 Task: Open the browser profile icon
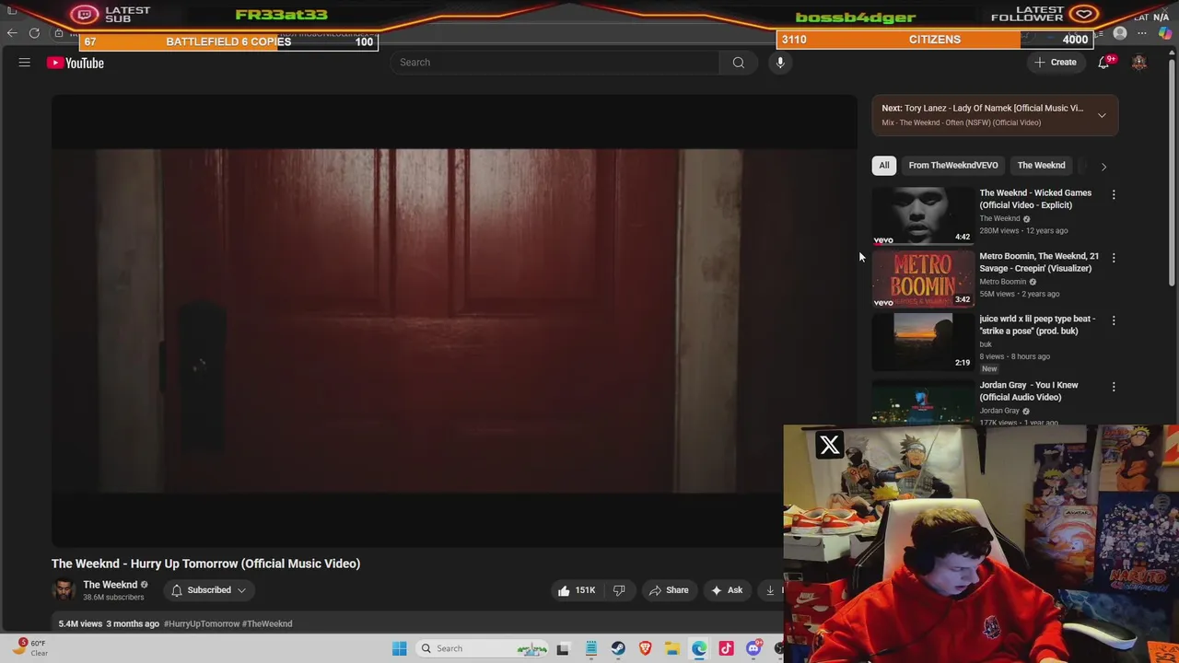pyautogui.click(x=1120, y=33)
